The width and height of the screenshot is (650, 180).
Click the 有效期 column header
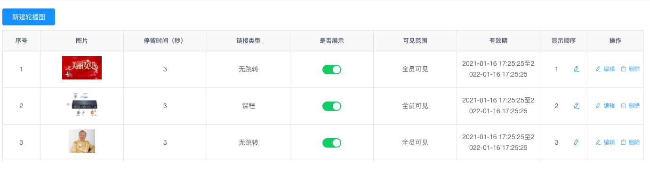[x=498, y=41]
